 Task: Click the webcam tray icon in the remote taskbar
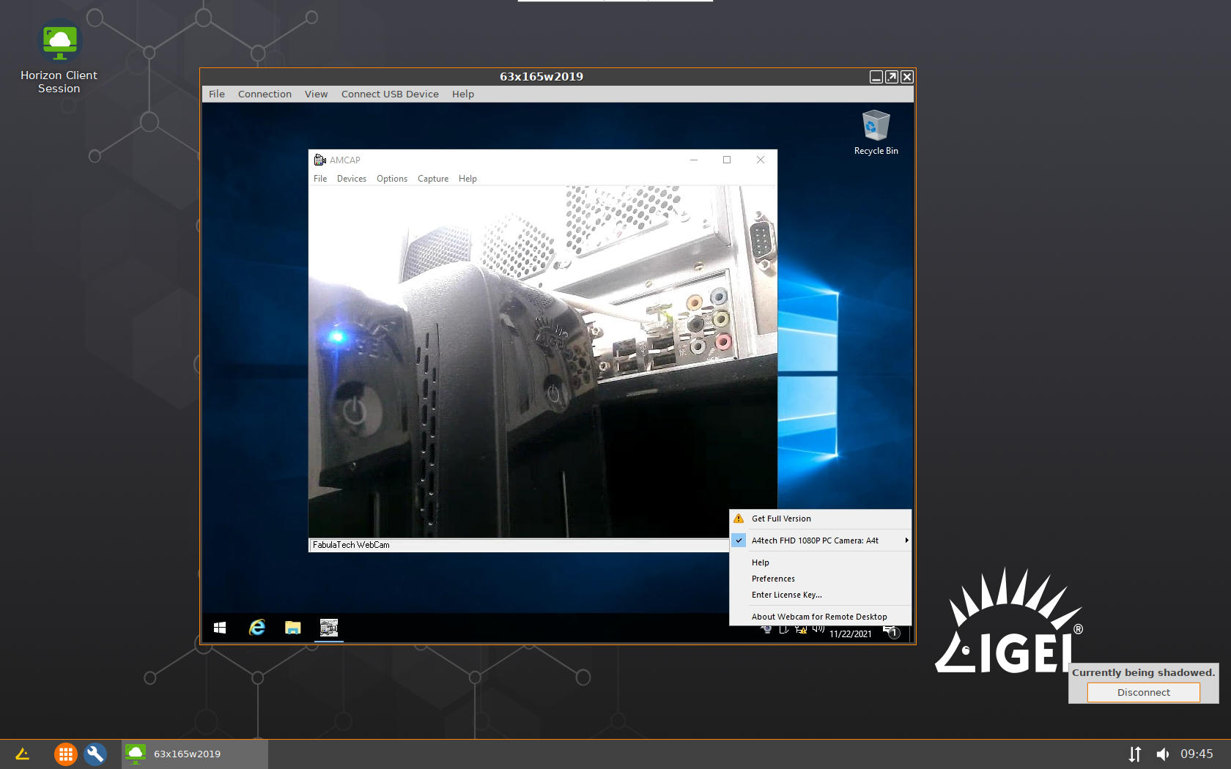tap(766, 630)
